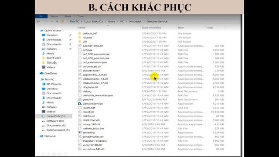279x157 pixels.
Task: Open pinned Documents under Quick access
Action: [54, 44]
